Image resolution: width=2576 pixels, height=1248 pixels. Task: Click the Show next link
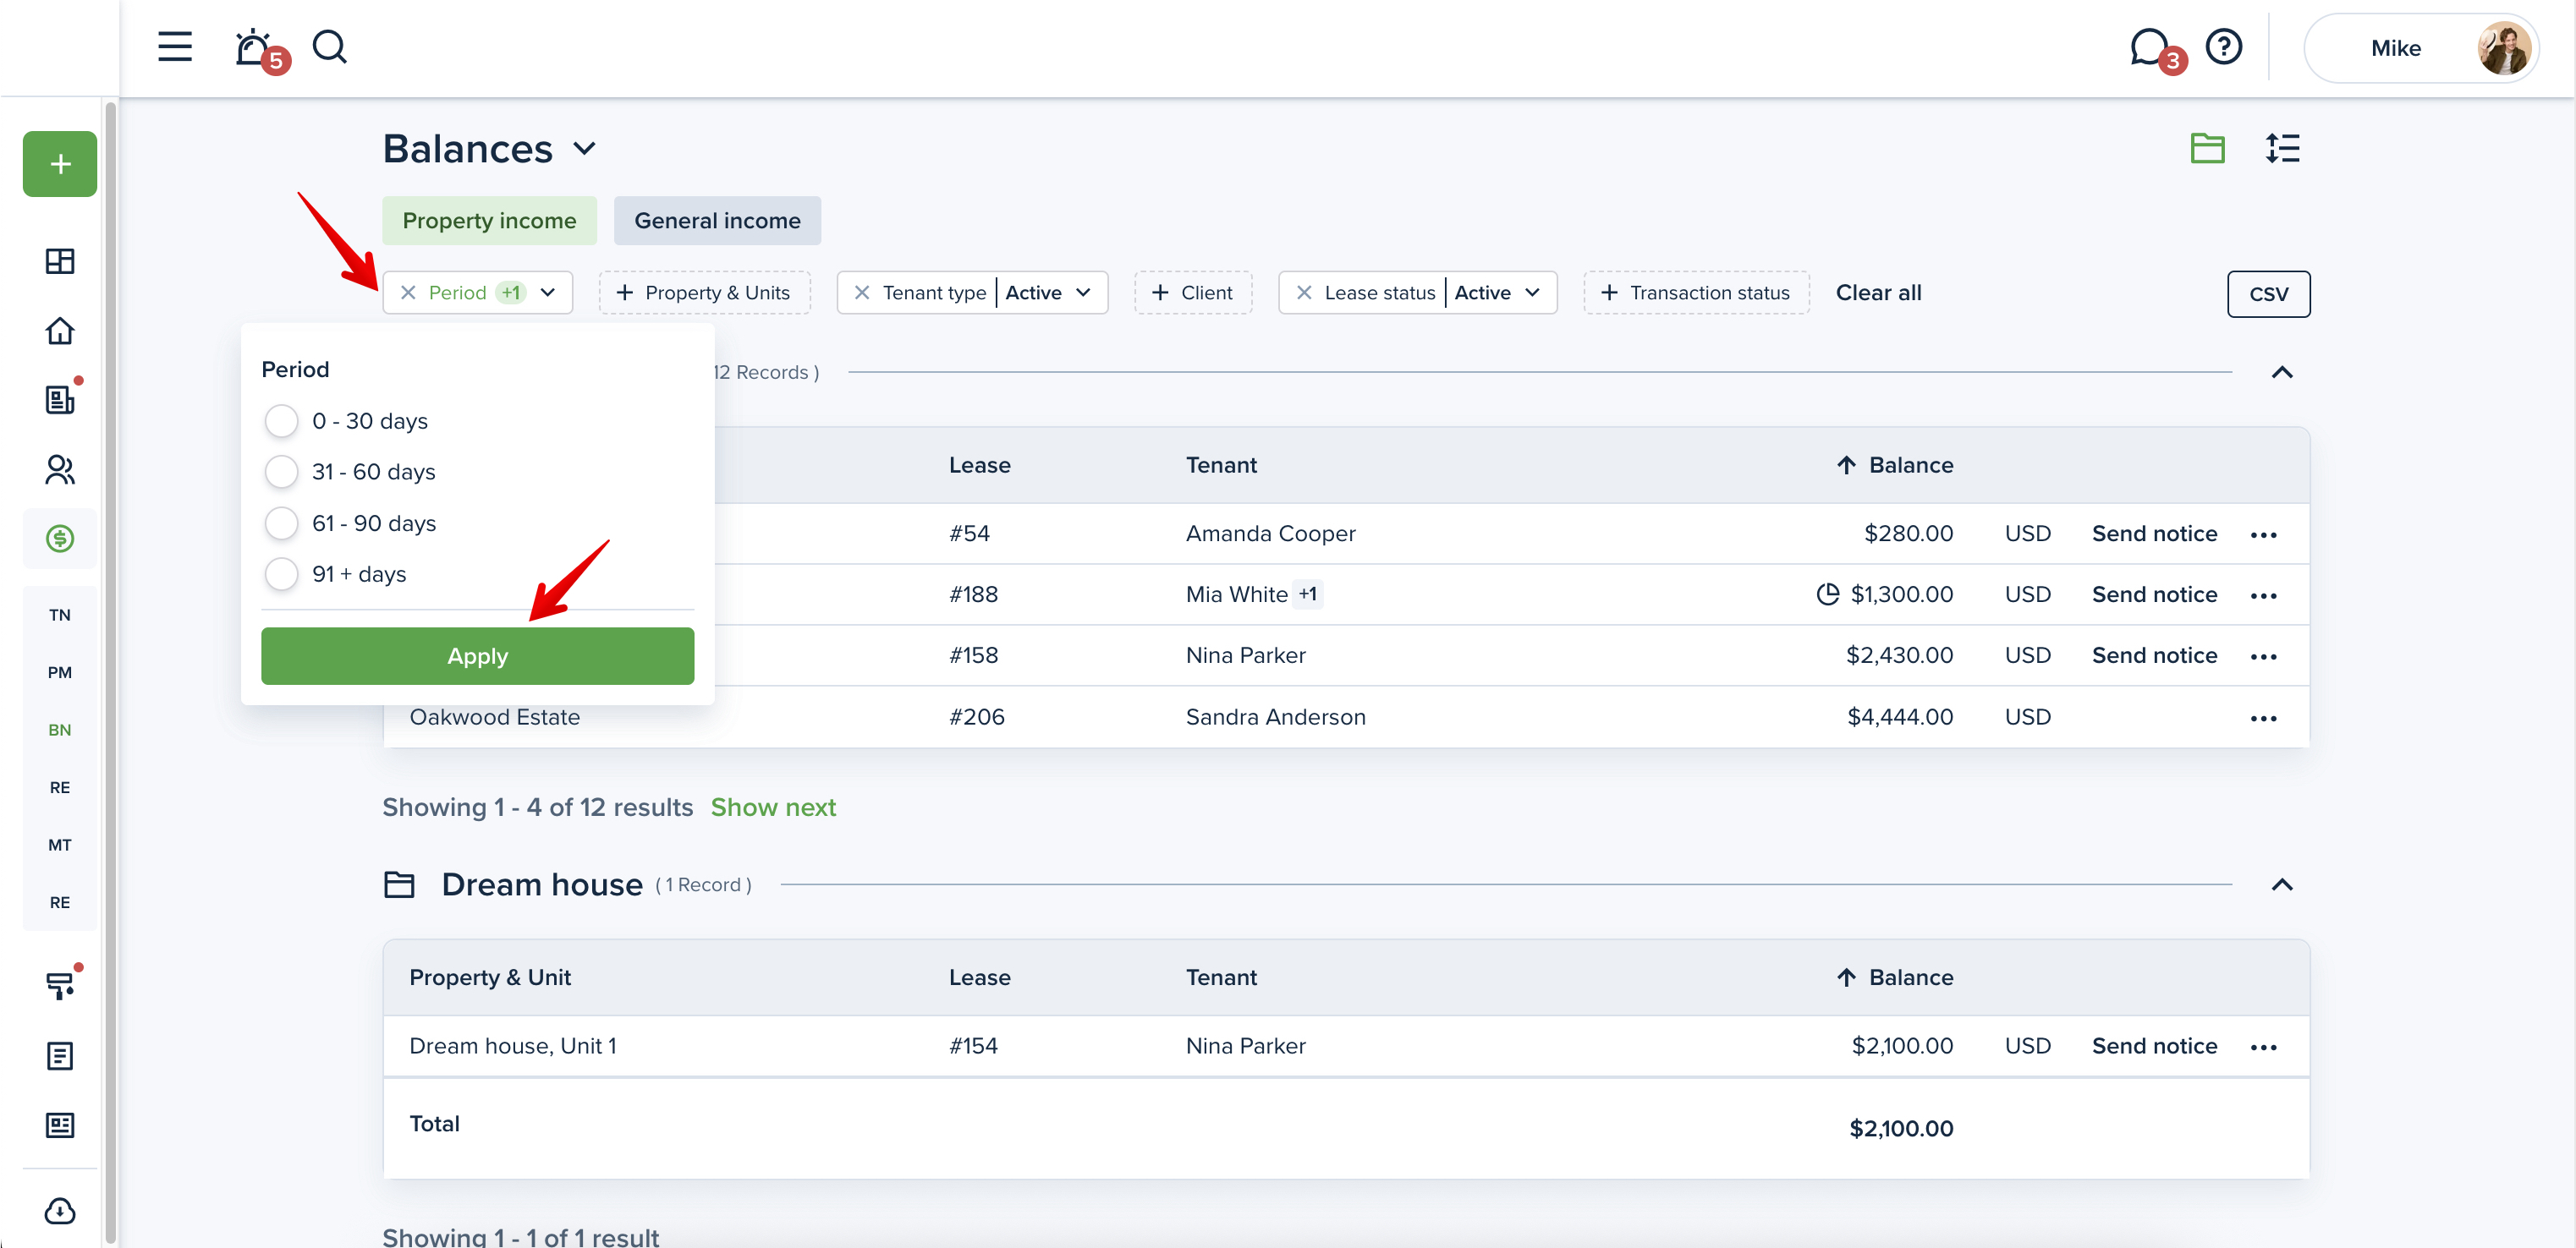click(x=773, y=807)
